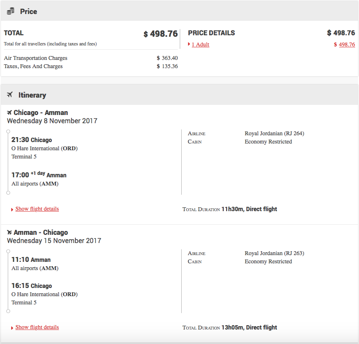Click the coins icon in Price header
The height and width of the screenshot is (344, 359).
click(x=11, y=11)
